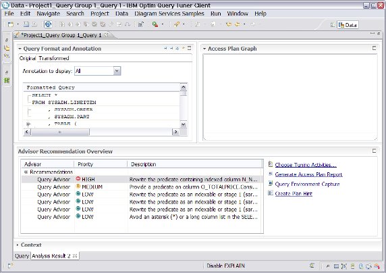Open the Query Environment Capture link

[307, 184]
